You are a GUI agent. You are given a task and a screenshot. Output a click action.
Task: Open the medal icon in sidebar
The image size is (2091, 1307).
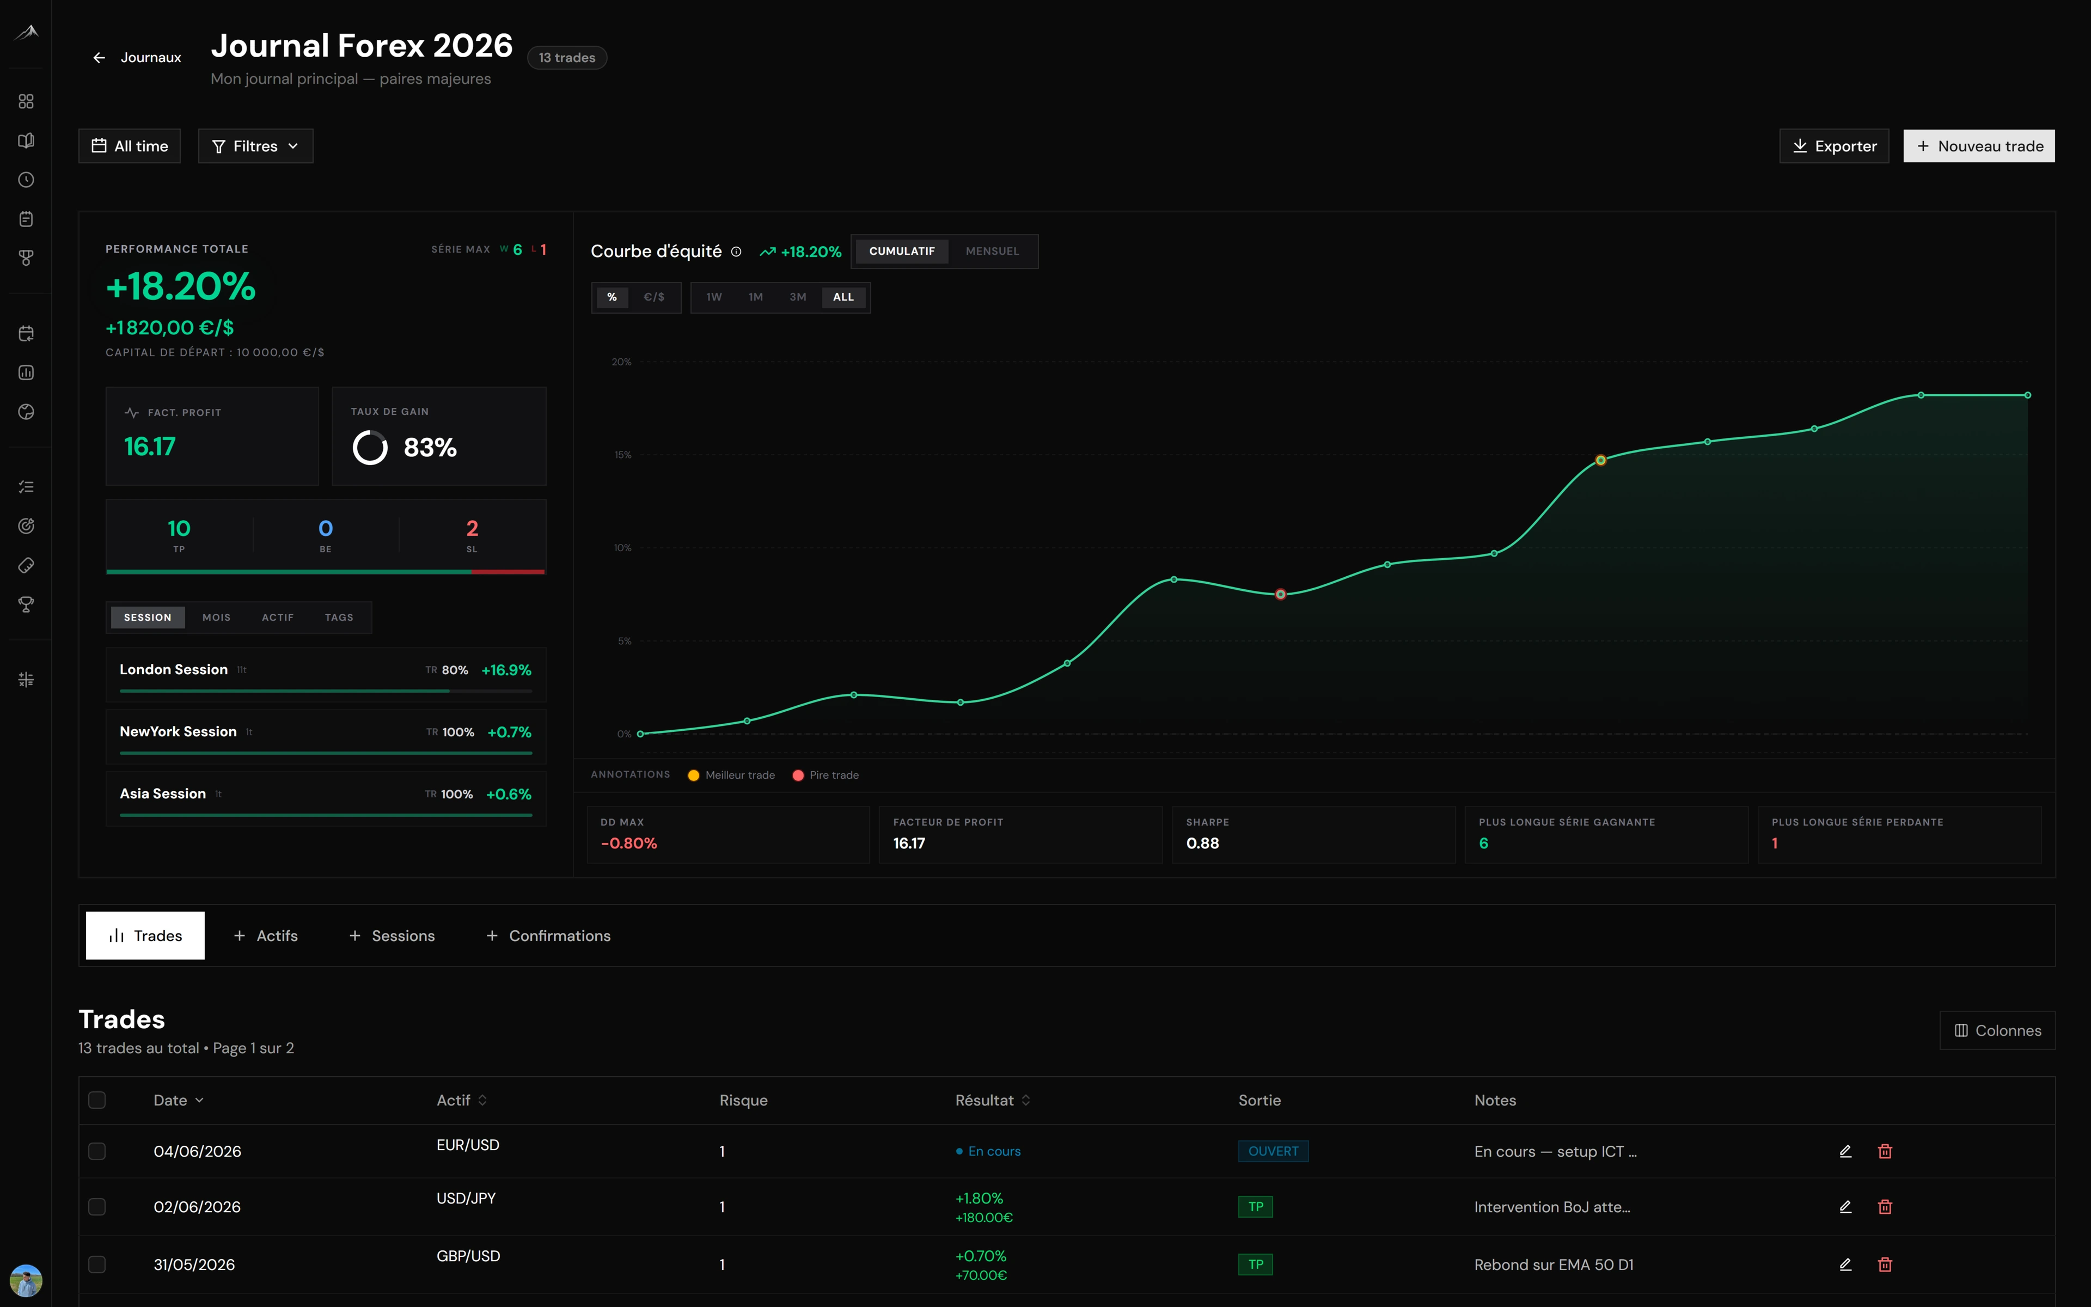pyautogui.click(x=26, y=259)
